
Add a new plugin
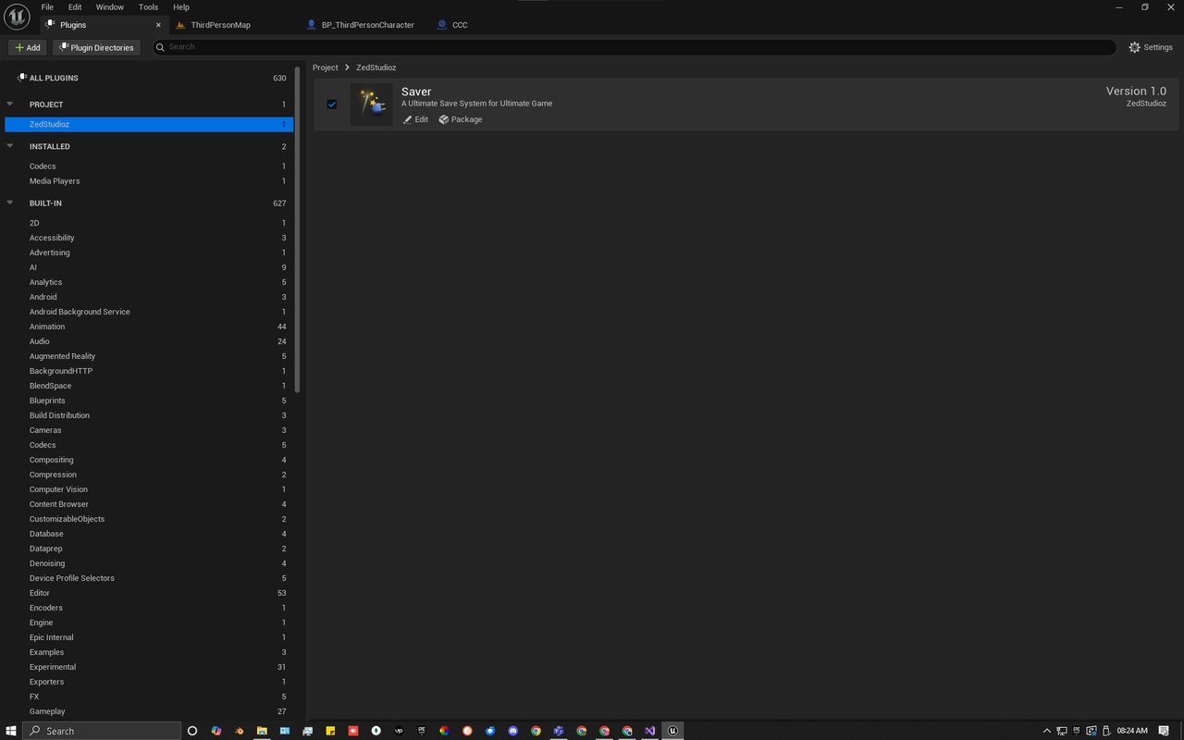point(28,47)
